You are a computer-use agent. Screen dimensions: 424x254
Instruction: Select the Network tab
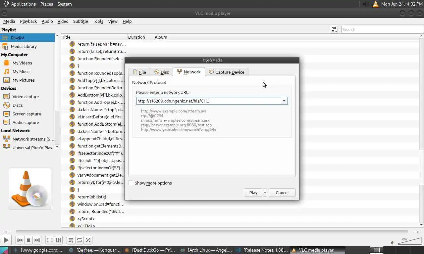coord(189,72)
